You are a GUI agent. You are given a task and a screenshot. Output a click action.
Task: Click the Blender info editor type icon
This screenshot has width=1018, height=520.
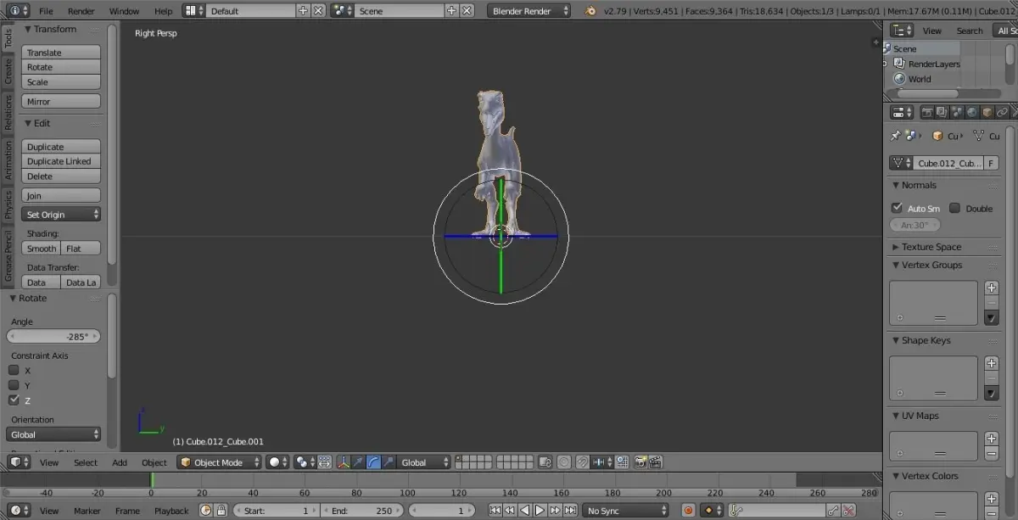tap(18, 11)
